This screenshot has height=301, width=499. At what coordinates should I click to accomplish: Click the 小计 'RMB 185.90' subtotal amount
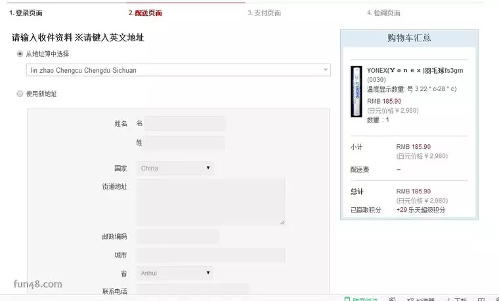[x=414, y=147]
